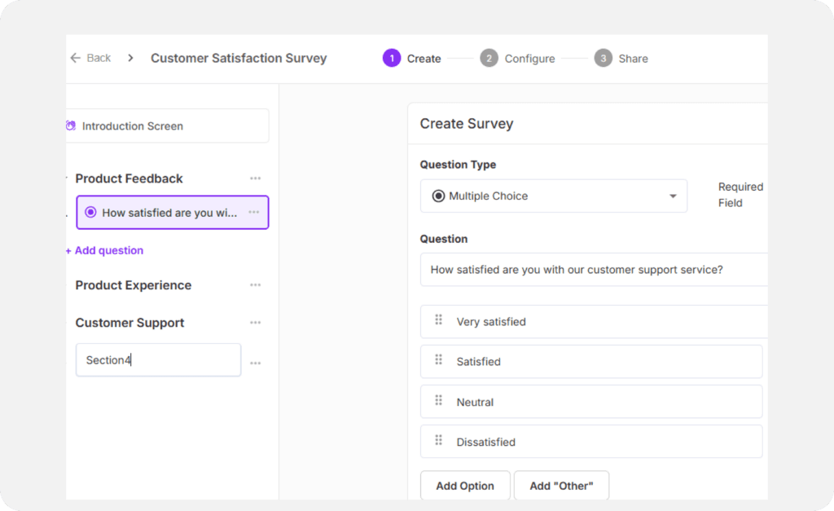This screenshot has height=511, width=834.
Task: Click the Section4 name input field
Action: [x=158, y=360]
